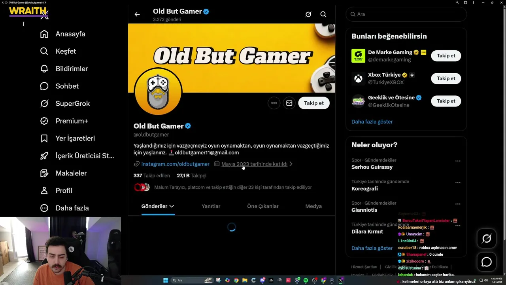Send a message via envelope icon

pyautogui.click(x=289, y=103)
